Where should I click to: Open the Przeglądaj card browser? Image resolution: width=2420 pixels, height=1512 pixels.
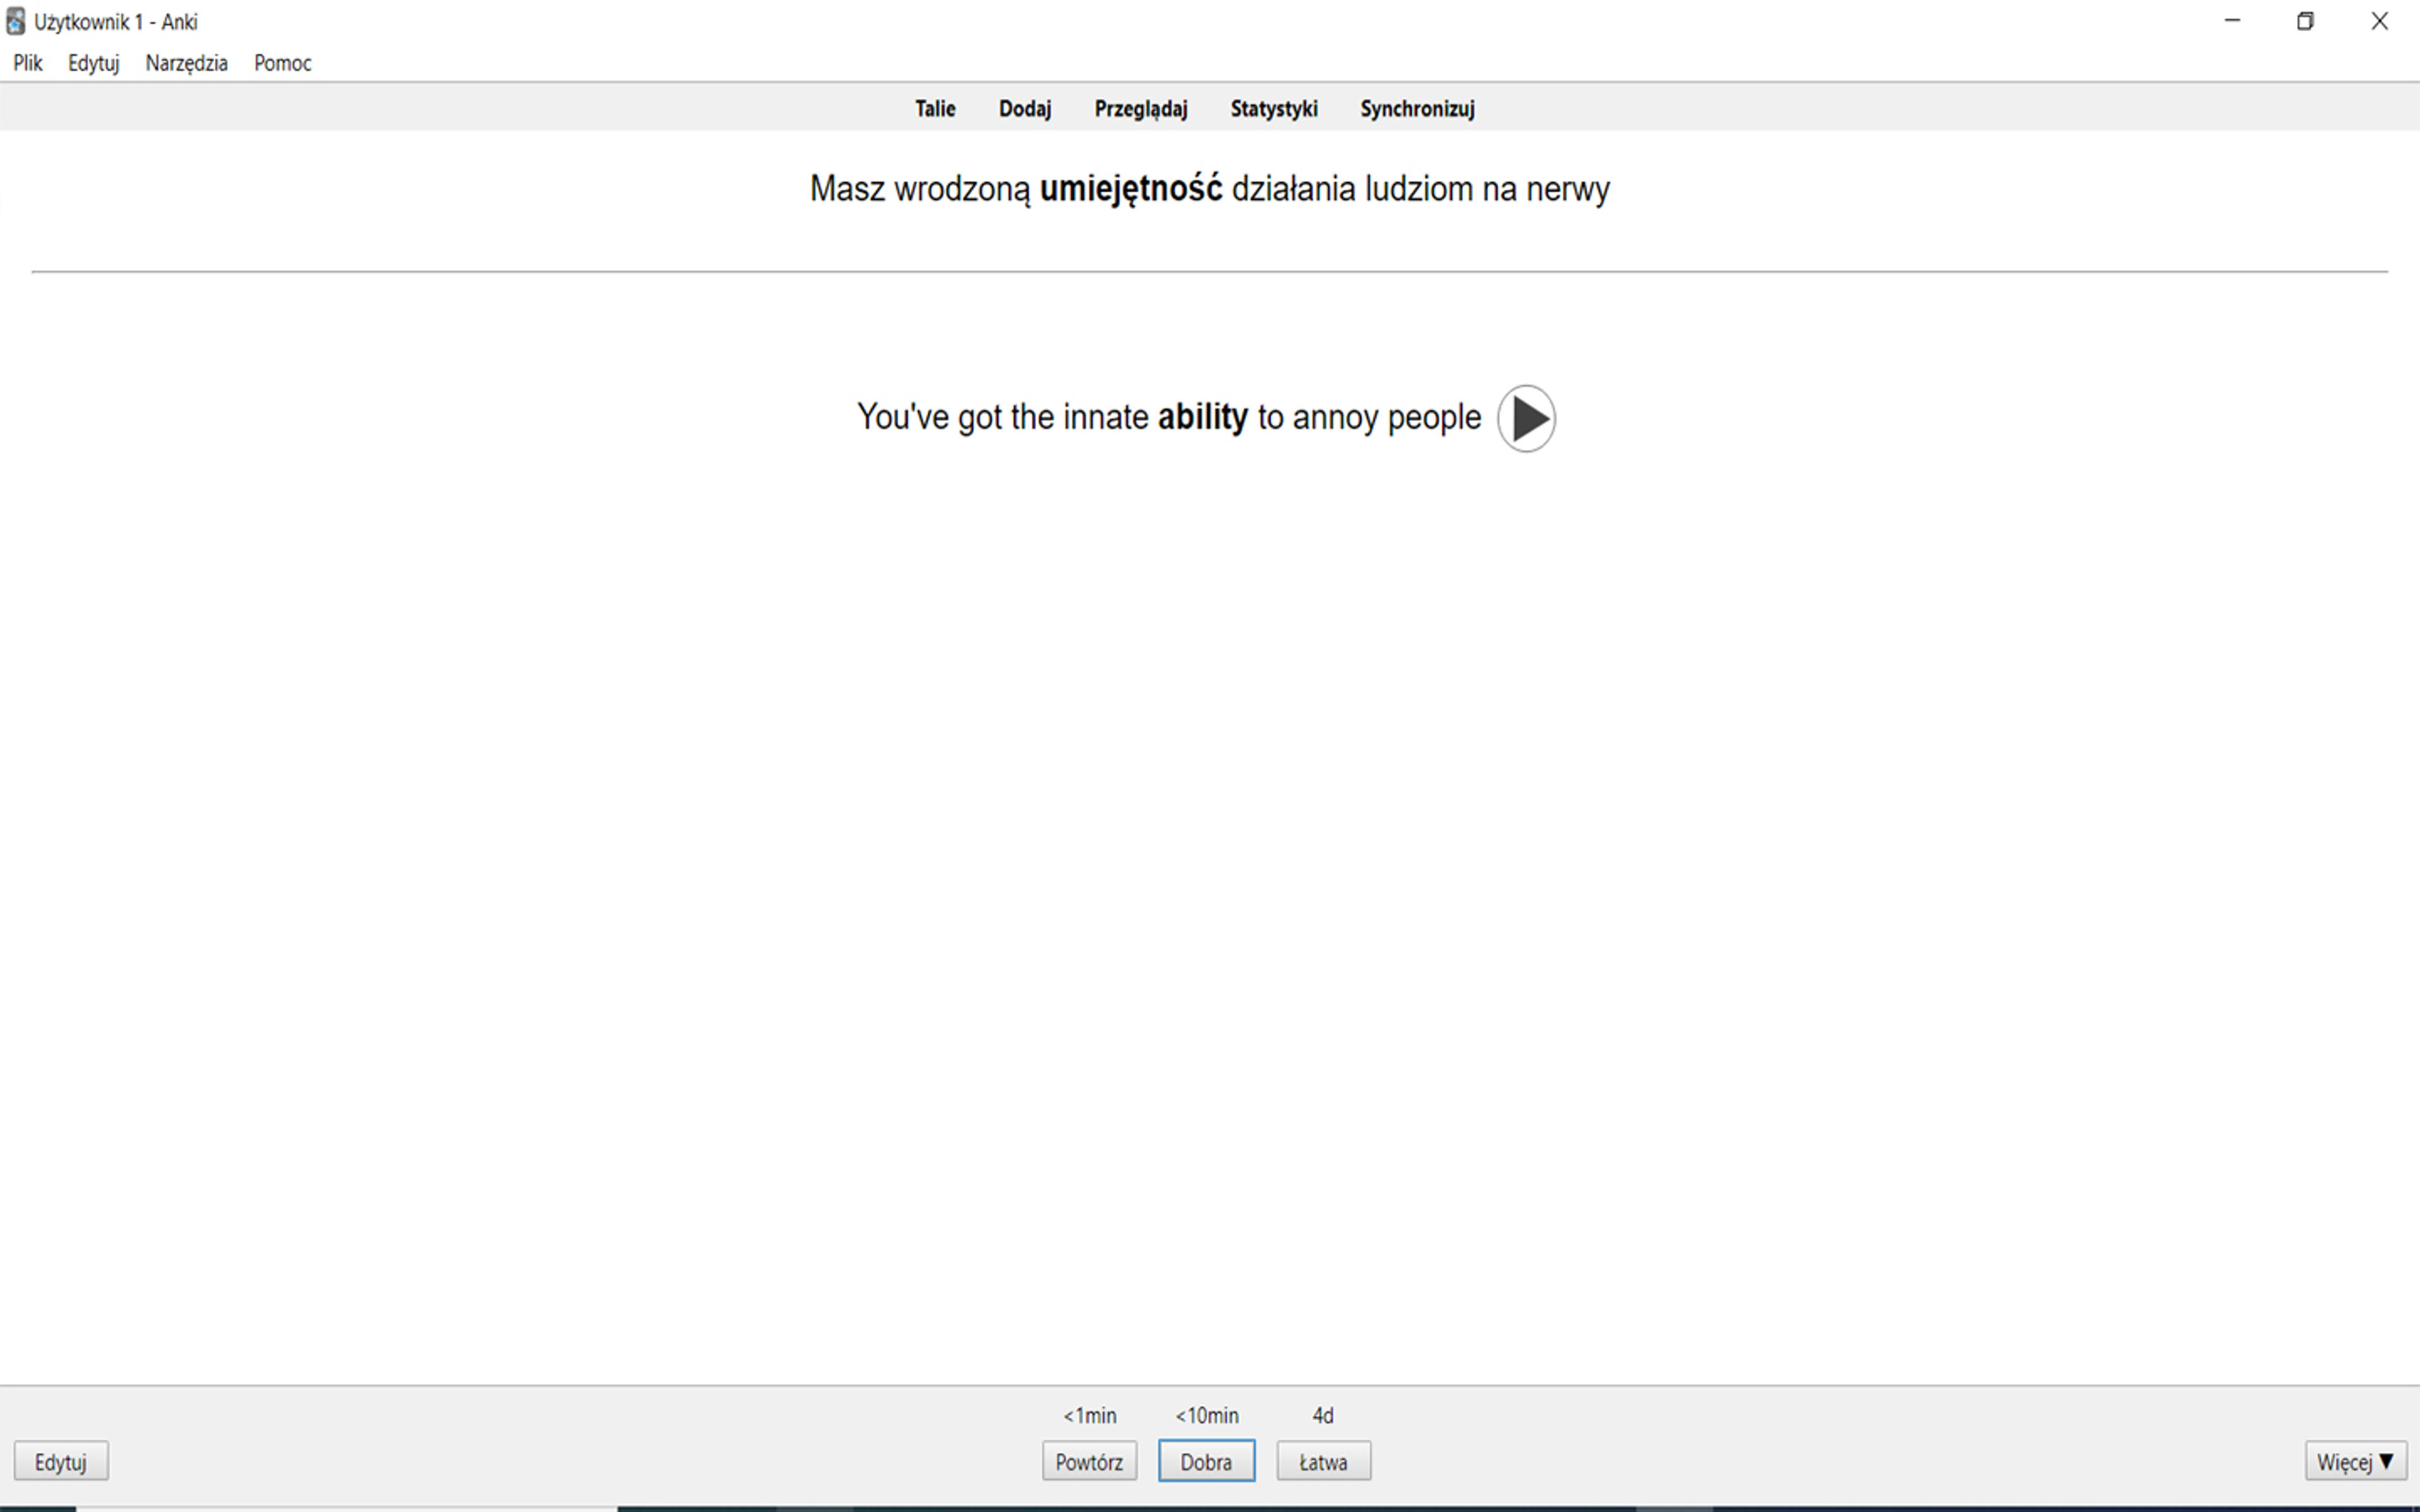1141,108
